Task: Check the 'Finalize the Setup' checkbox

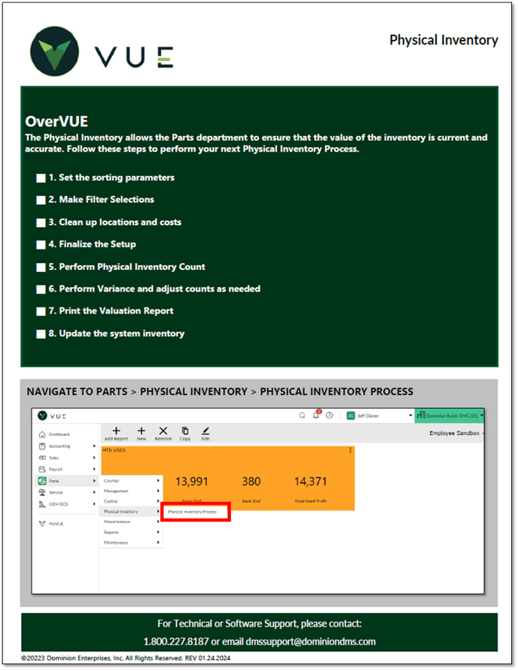Action: tap(41, 244)
